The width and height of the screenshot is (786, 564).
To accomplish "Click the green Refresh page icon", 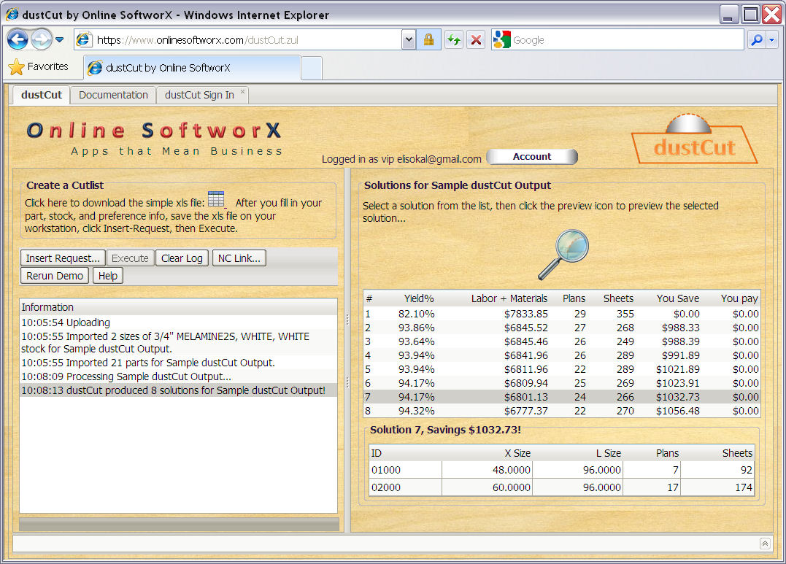I will [x=454, y=39].
